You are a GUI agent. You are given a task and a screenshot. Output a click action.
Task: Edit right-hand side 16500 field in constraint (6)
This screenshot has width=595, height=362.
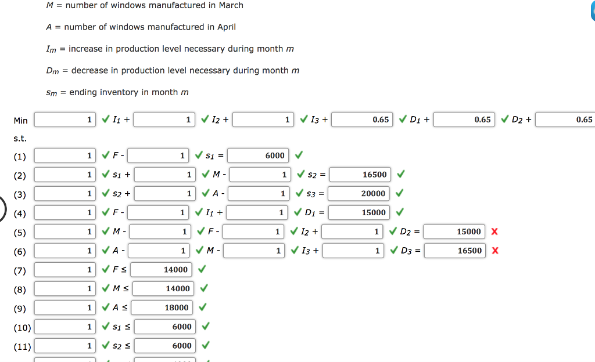pyautogui.click(x=454, y=251)
